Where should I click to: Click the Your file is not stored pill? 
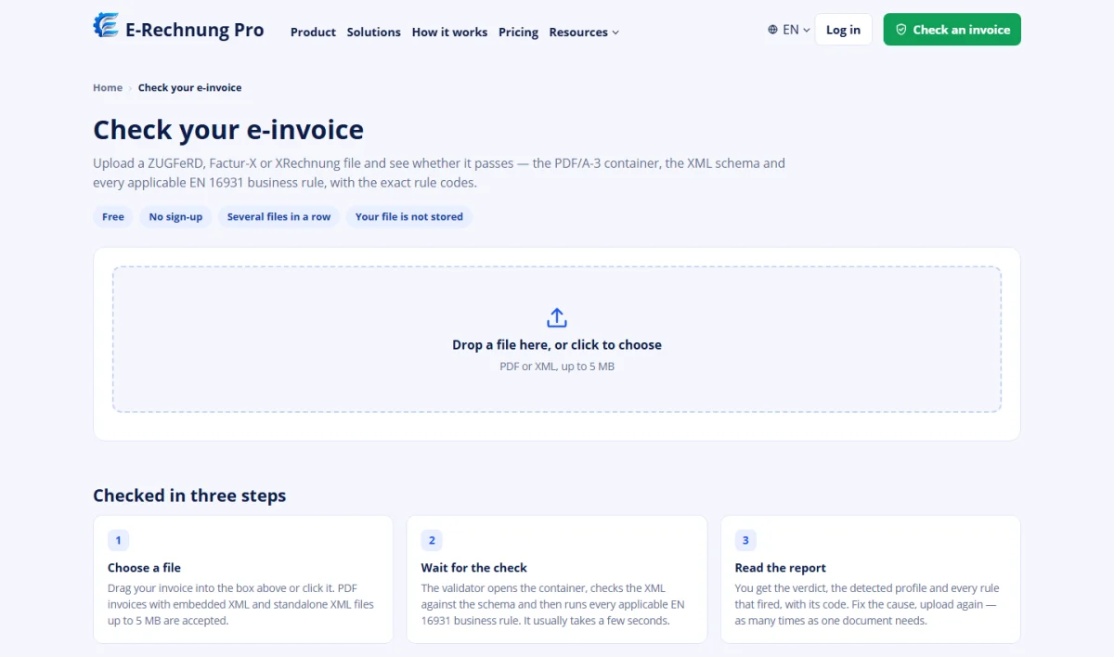point(409,216)
